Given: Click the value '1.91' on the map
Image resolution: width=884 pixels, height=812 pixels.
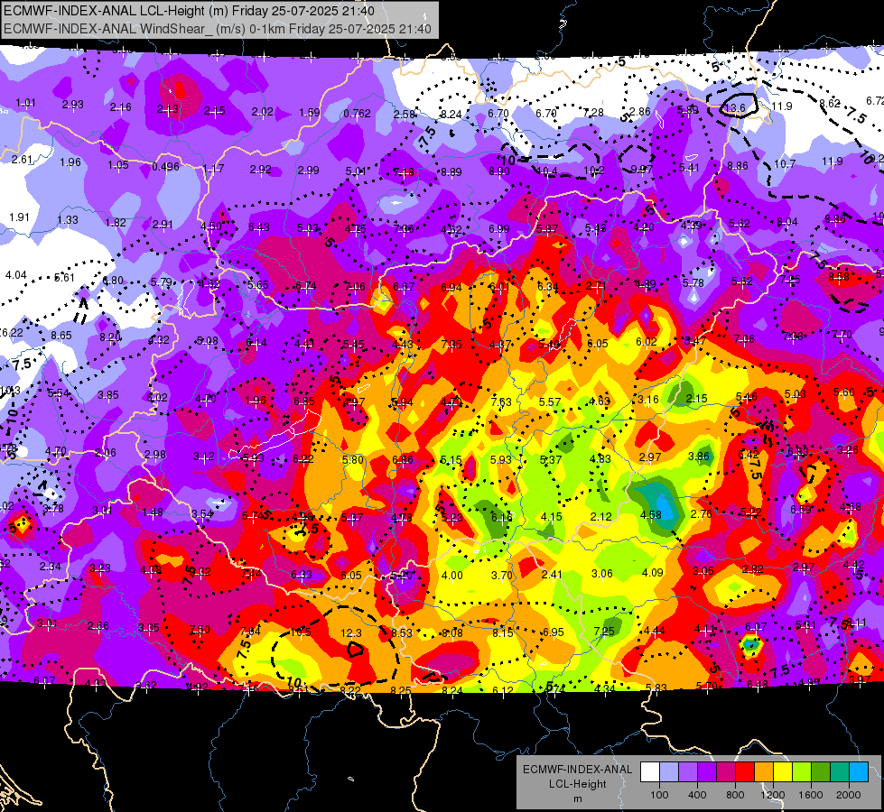Looking at the screenshot, I should point(19,217).
